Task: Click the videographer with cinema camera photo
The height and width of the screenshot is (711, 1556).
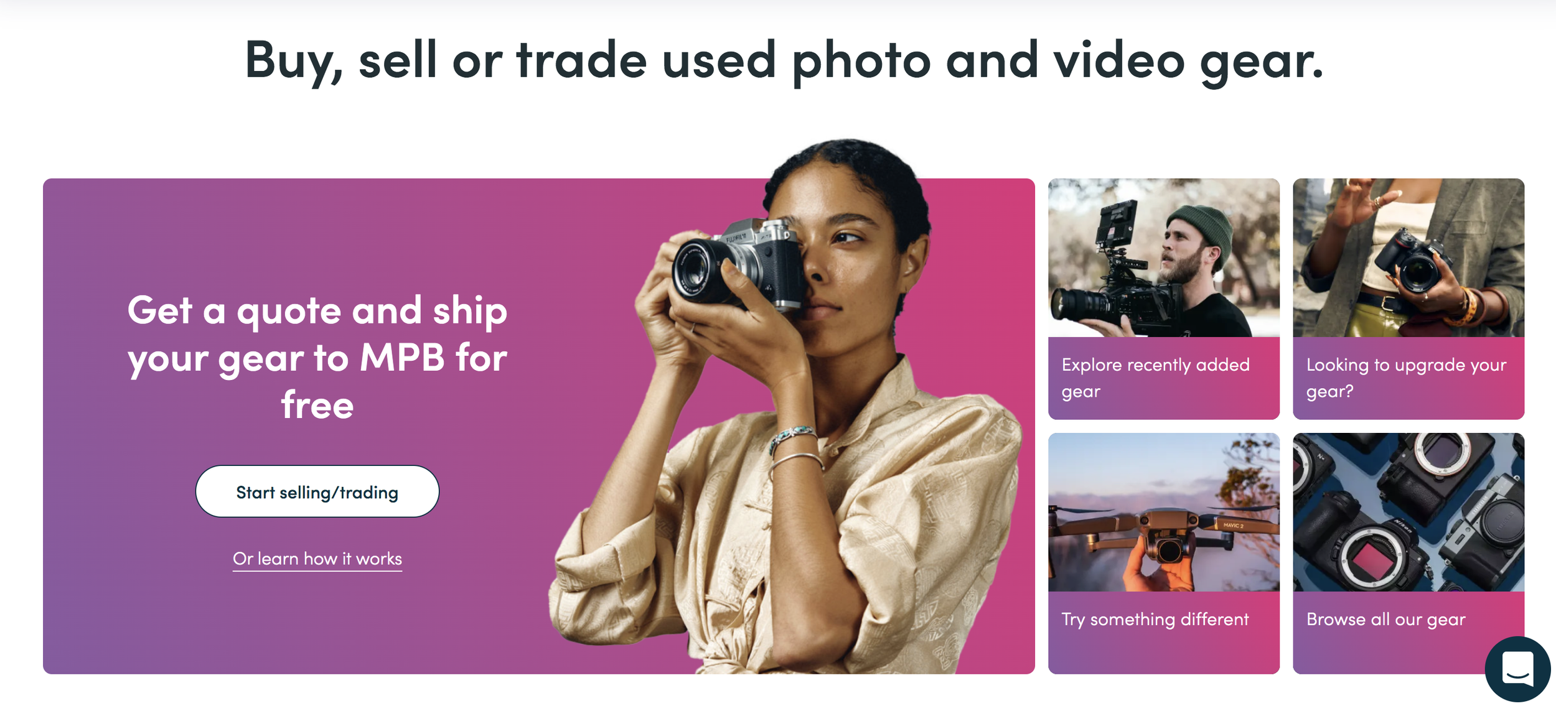Action: 1164,258
